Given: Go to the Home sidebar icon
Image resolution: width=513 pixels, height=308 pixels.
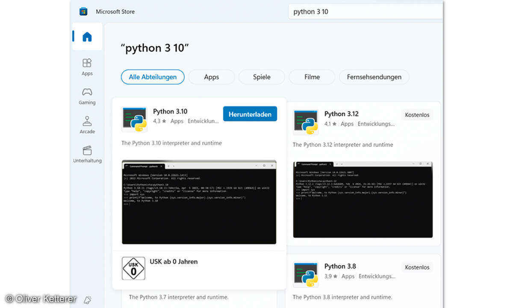Looking at the screenshot, I should [87, 37].
